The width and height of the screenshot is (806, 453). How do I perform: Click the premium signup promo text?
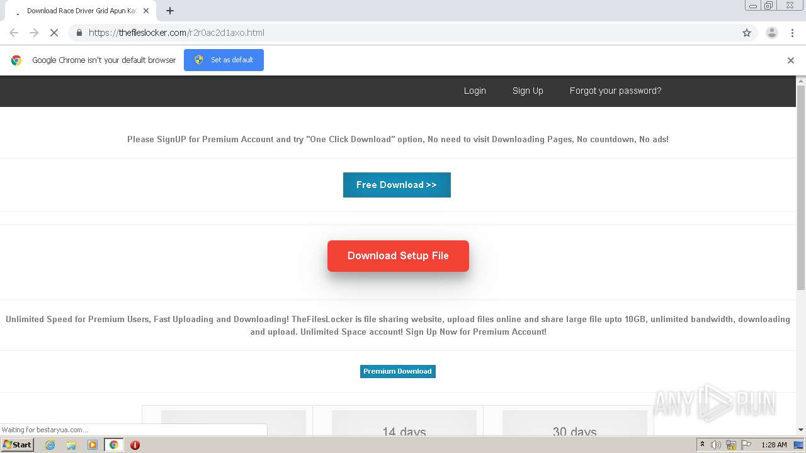[398, 139]
